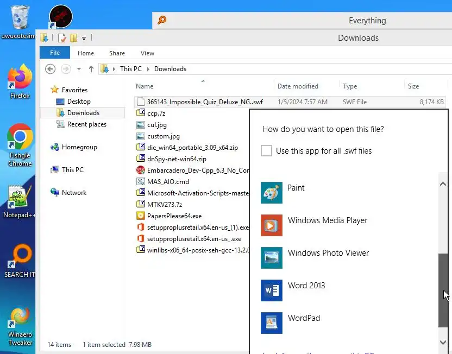
Task: Choose Windows Photo Viewer in the app list
Action: [x=348, y=258]
